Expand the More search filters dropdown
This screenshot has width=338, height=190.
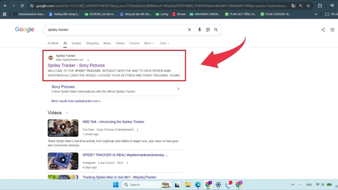(149, 43)
